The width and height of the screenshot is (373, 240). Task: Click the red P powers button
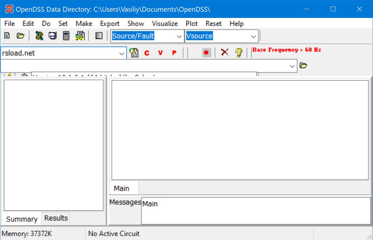coord(174,52)
